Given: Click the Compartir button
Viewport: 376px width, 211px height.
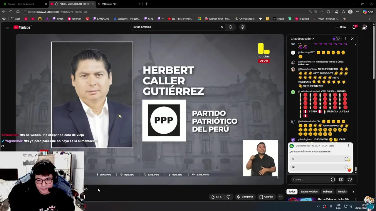Looking at the screenshot, I should [x=245, y=197].
